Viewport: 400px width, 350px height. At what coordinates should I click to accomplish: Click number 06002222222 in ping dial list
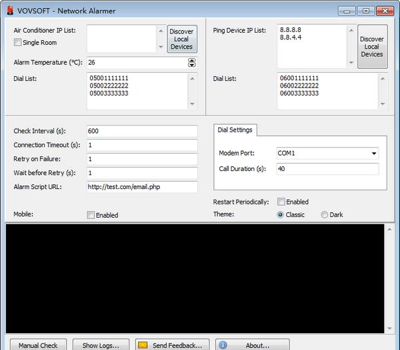click(299, 85)
